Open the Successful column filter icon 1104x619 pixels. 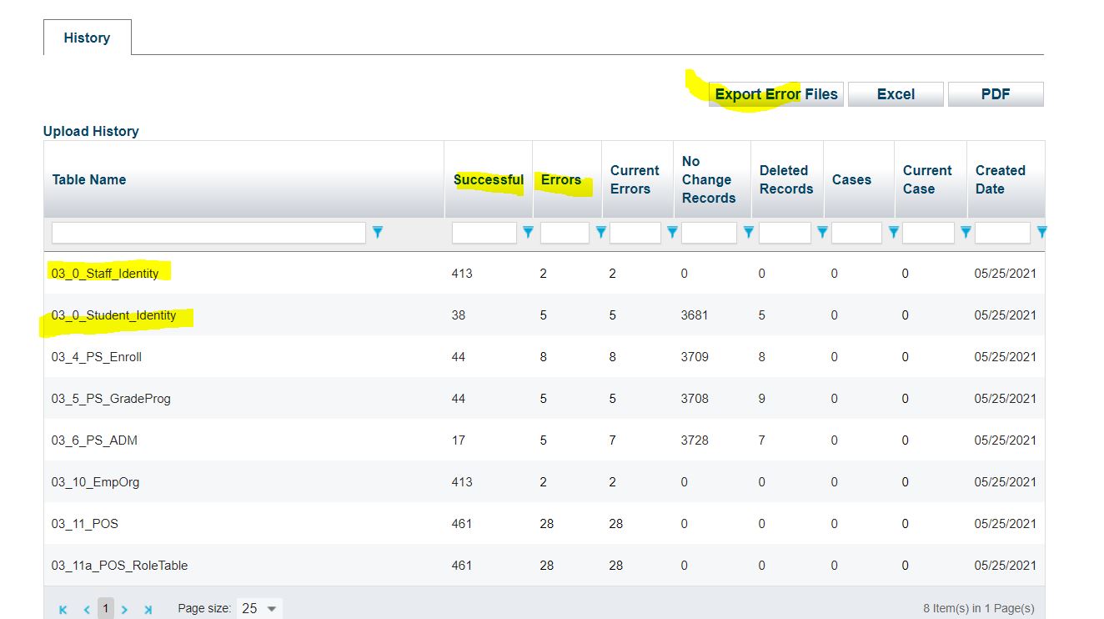coord(528,232)
